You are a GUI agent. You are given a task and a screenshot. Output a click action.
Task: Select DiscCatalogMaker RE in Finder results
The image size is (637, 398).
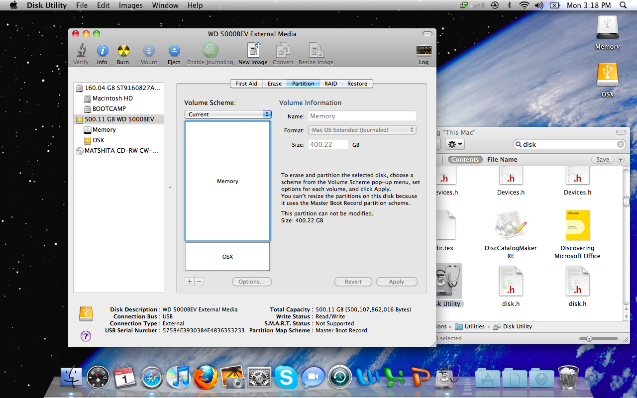click(511, 234)
